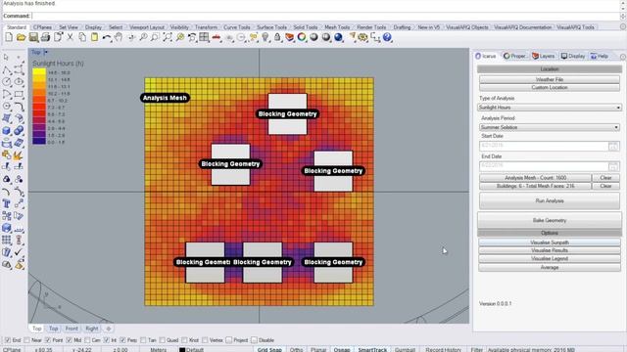The height and width of the screenshot is (352, 627).
Task: Click the four-viewport layout icon
Action: pyautogui.click(x=205, y=37)
